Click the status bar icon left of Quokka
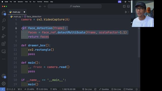 pyautogui.click(x=95, y=89)
